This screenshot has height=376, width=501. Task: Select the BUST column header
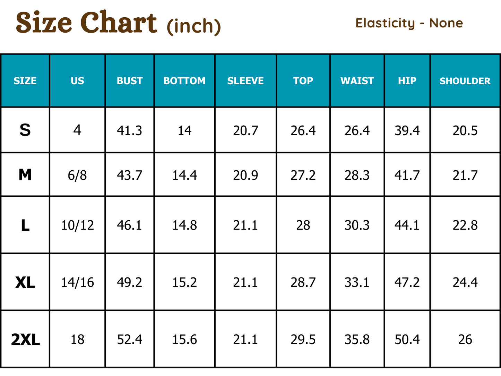(130, 81)
